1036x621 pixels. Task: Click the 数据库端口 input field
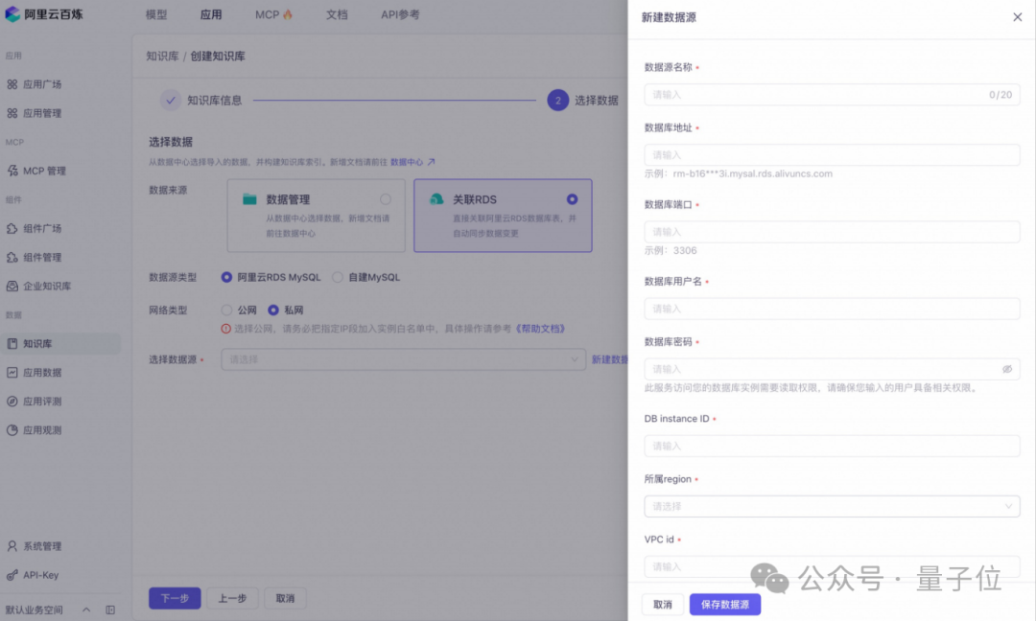(832, 232)
